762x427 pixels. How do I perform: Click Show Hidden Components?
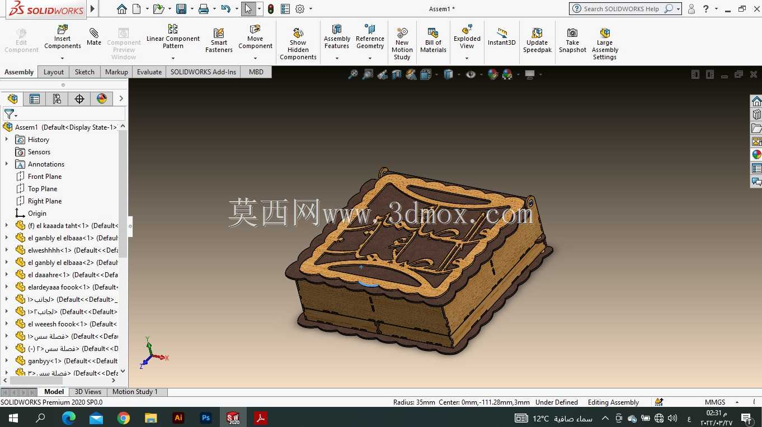coord(298,44)
